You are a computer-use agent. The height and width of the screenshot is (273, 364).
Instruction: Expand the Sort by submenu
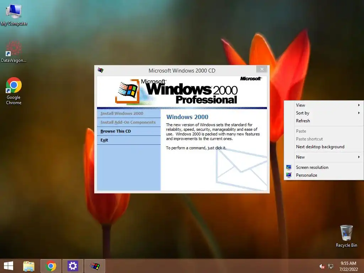(324, 113)
